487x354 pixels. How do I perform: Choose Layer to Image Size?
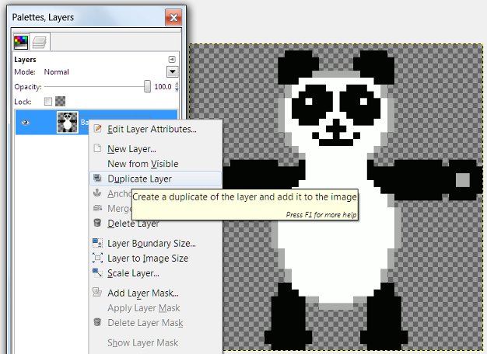point(148,259)
